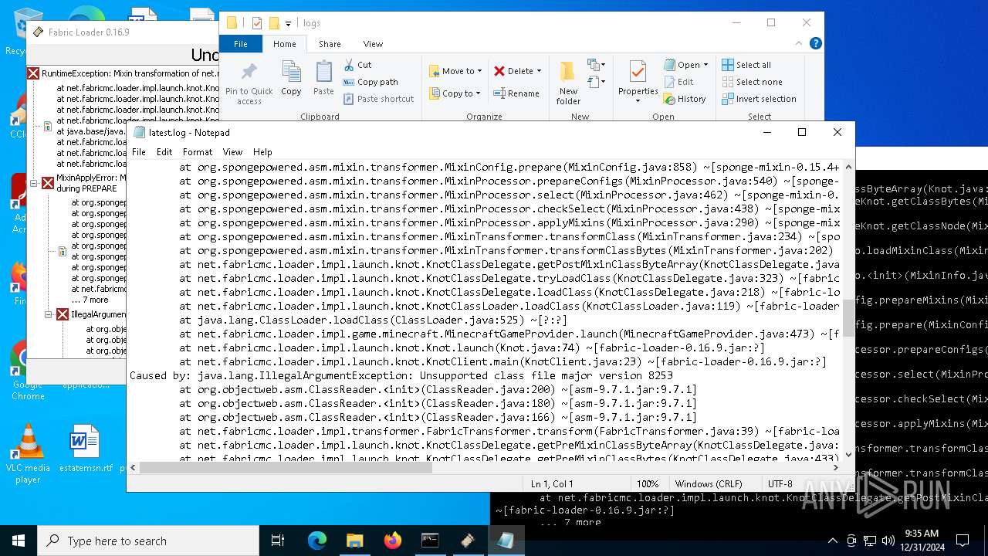Customize Quick Access Toolbar dropdown arrow
The image size is (988, 556).
(x=289, y=24)
